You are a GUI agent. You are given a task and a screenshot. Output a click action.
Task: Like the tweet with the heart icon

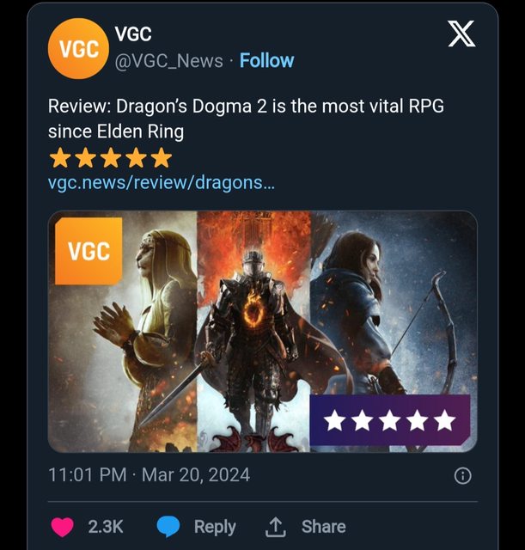[63, 527]
